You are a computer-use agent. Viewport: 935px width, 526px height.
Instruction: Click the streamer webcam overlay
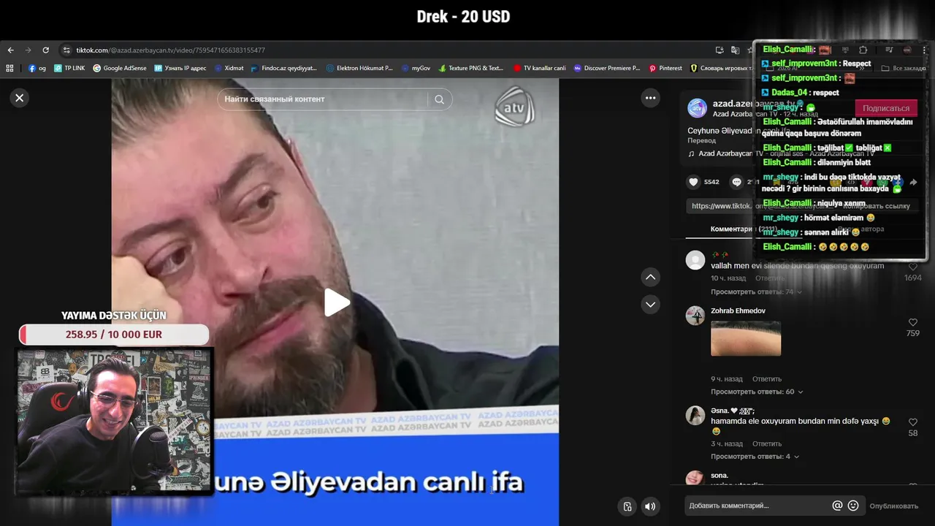point(114,421)
